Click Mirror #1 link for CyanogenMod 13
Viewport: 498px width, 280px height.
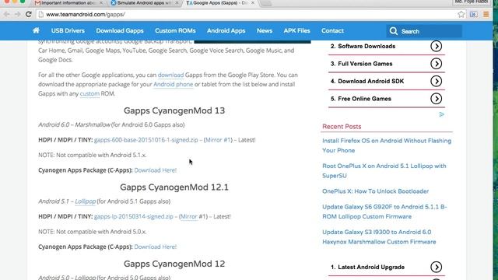click(x=218, y=140)
